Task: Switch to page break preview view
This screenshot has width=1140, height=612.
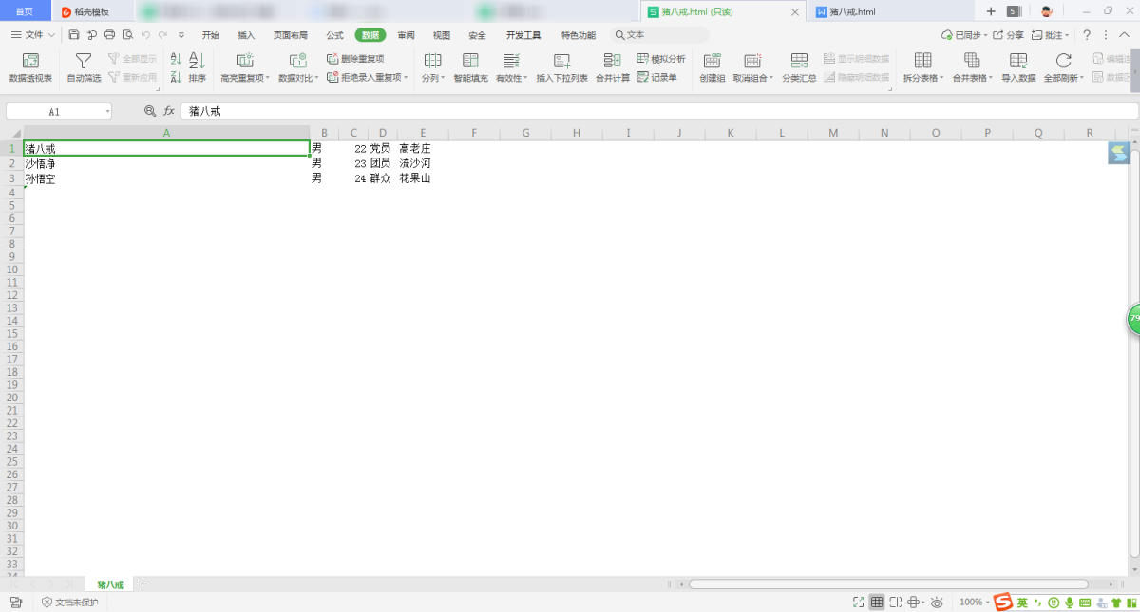Action: click(896, 603)
